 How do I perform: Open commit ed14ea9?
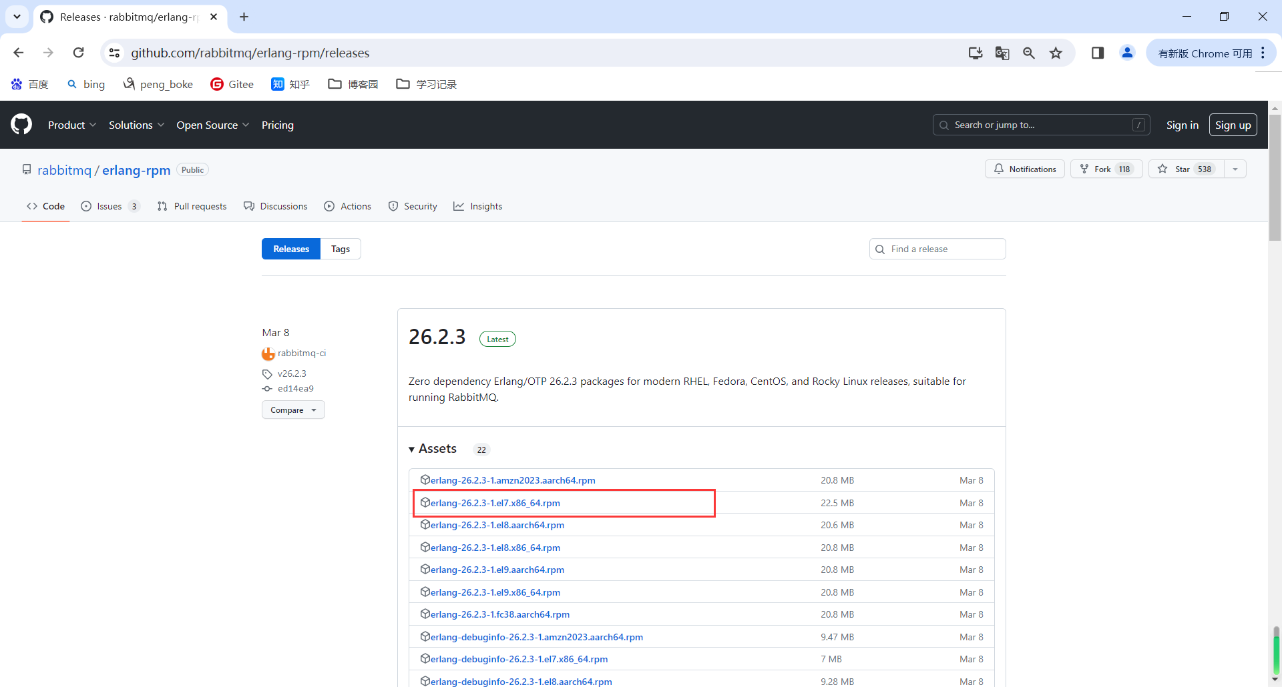(x=296, y=388)
